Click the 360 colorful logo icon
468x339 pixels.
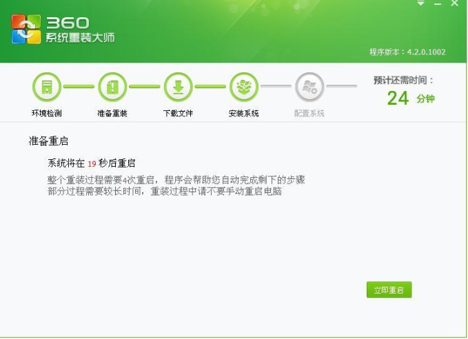[x=26, y=29]
